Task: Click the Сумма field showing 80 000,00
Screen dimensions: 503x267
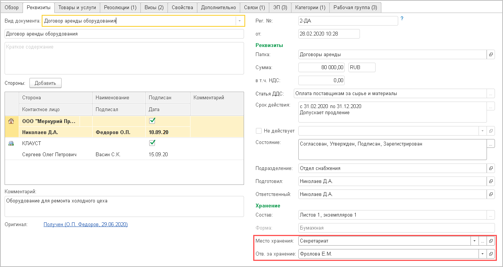Action: coord(321,68)
